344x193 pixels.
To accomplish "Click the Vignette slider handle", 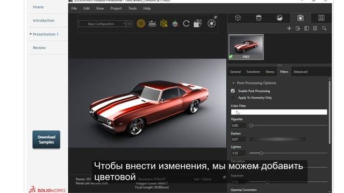I will pos(251,125).
